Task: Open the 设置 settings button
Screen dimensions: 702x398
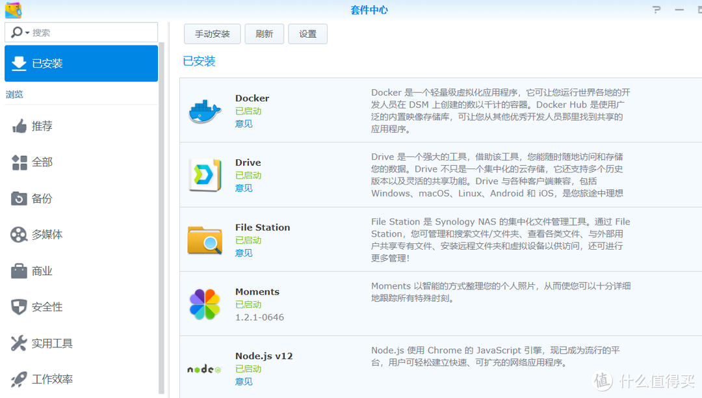Action: 307,34
